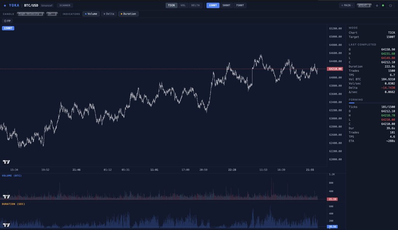Select the 7500T tick target
Screen dimensions: 398x230
click(x=240, y=5)
